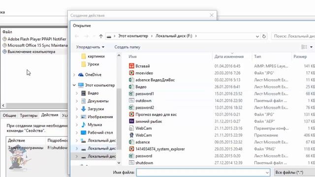Switch to the Общие tab
315x177 pixels.
(x=9, y=116)
